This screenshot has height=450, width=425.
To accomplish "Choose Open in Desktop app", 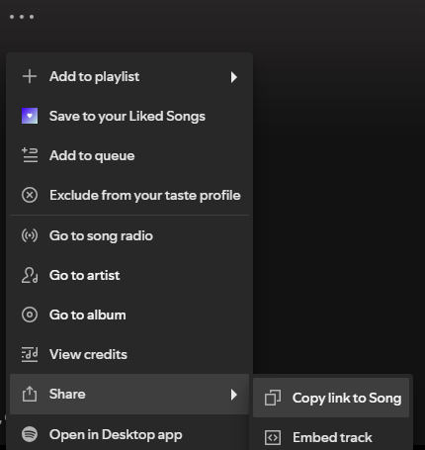I will [129, 434].
